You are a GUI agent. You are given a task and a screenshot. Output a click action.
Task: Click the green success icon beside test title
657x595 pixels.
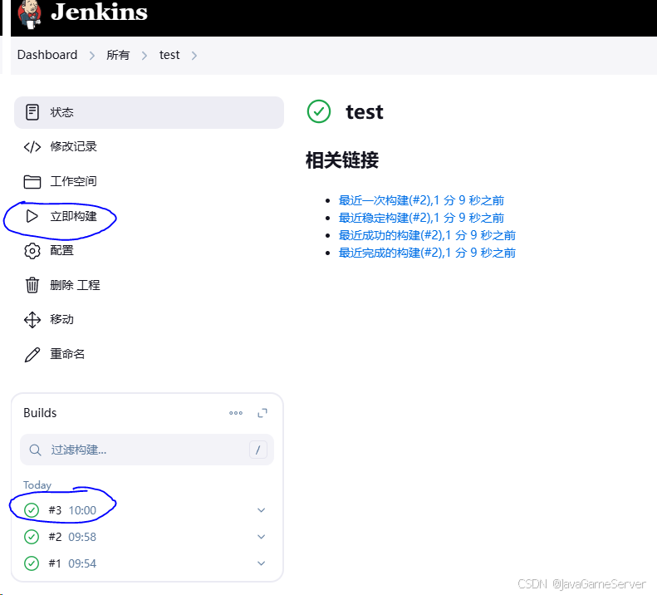click(x=319, y=111)
